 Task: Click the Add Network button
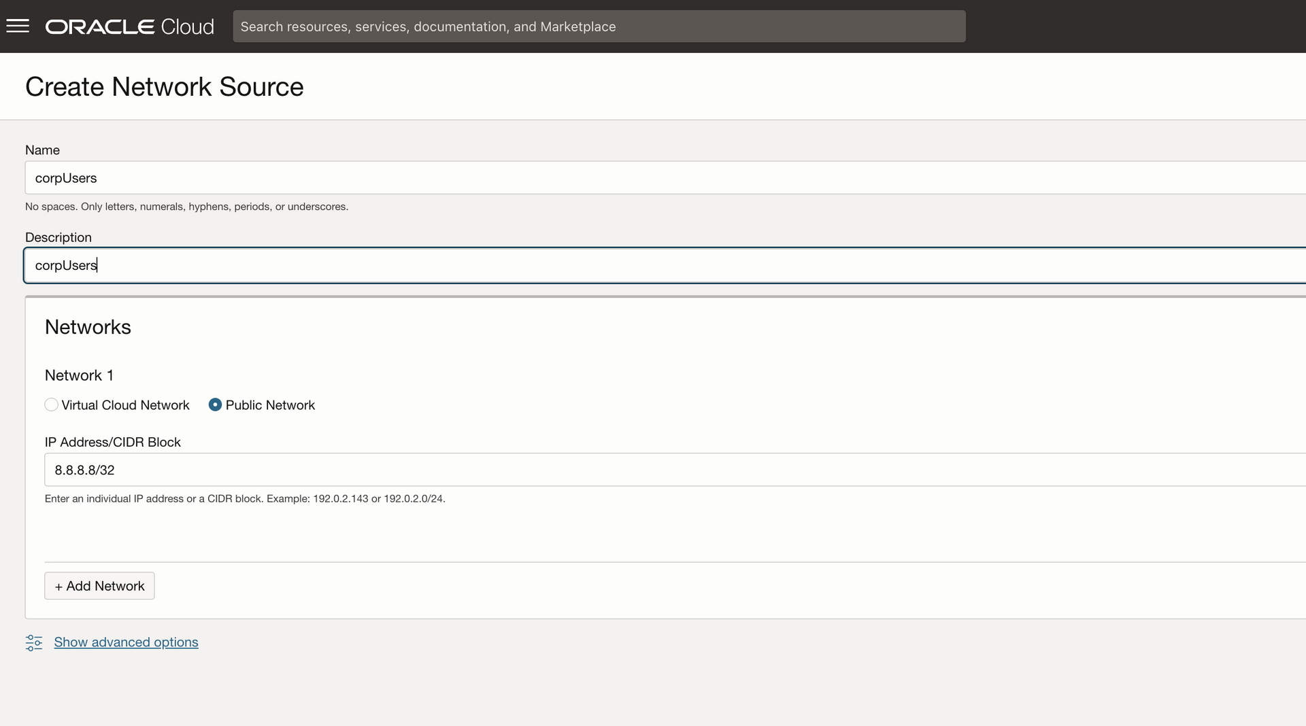(99, 586)
